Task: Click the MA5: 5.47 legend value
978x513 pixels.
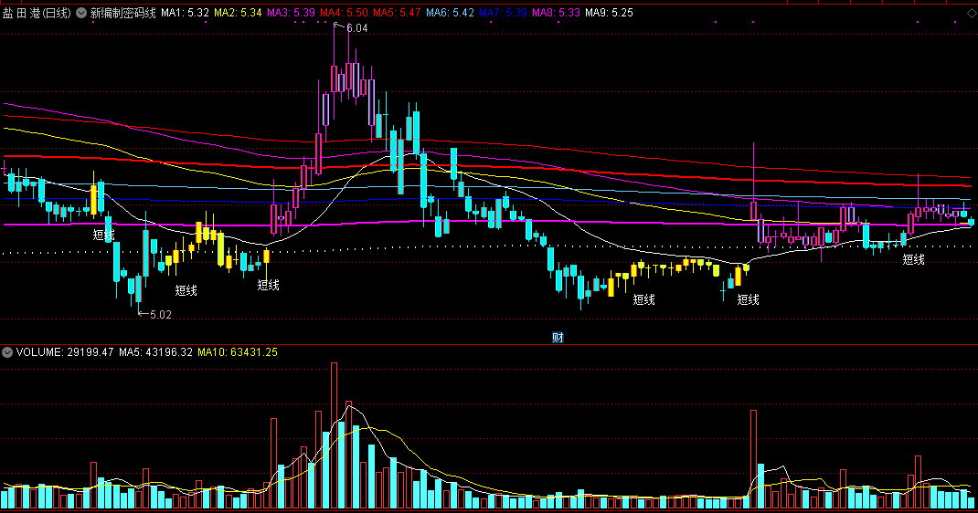Action: (x=398, y=13)
